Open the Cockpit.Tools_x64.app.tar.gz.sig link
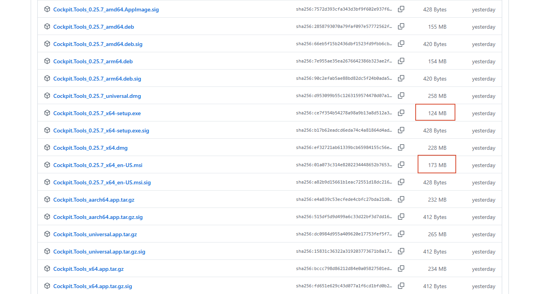 click(93, 286)
